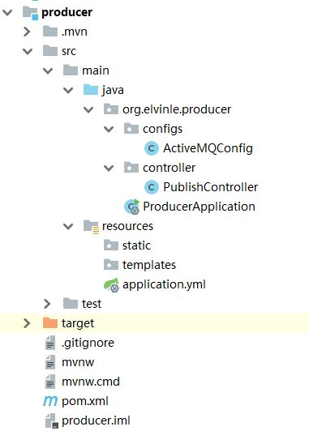The height and width of the screenshot is (431, 309).
Task: Click the producer.iml file icon
Action: [51, 420]
